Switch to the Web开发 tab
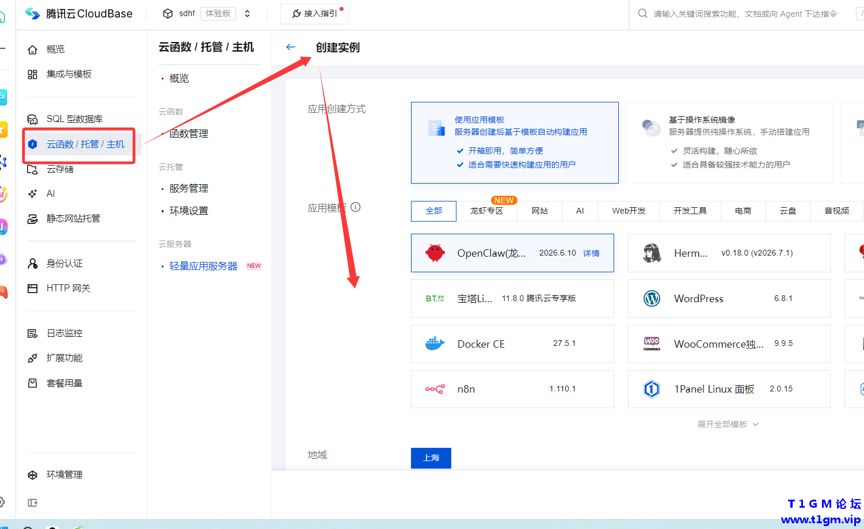 click(x=629, y=211)
